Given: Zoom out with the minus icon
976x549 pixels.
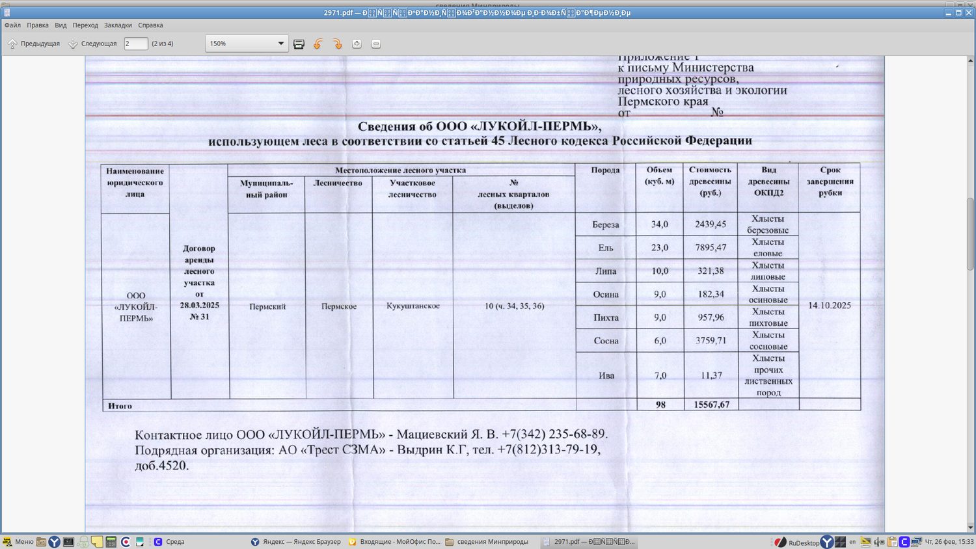Looking at the screenshot, I should pos(376,44).
